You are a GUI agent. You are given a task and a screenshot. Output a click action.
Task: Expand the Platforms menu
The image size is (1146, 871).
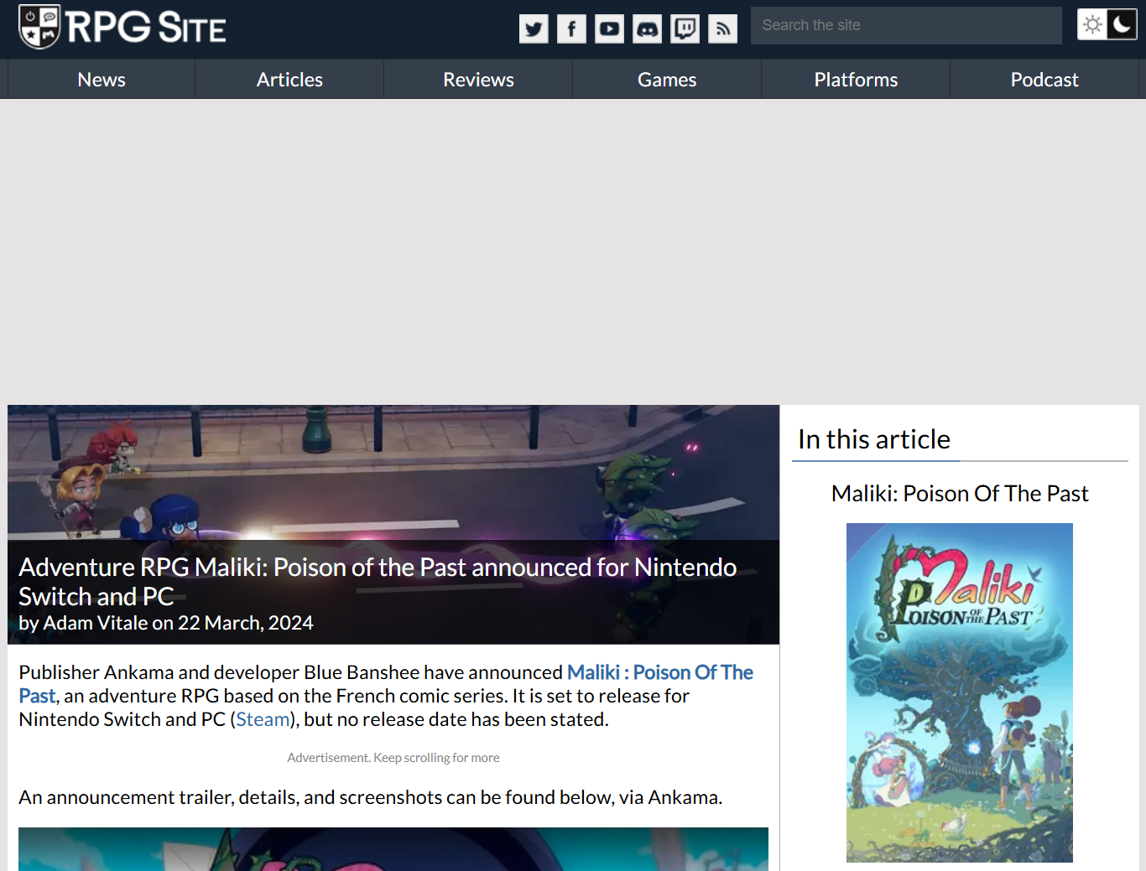point(856,80)
